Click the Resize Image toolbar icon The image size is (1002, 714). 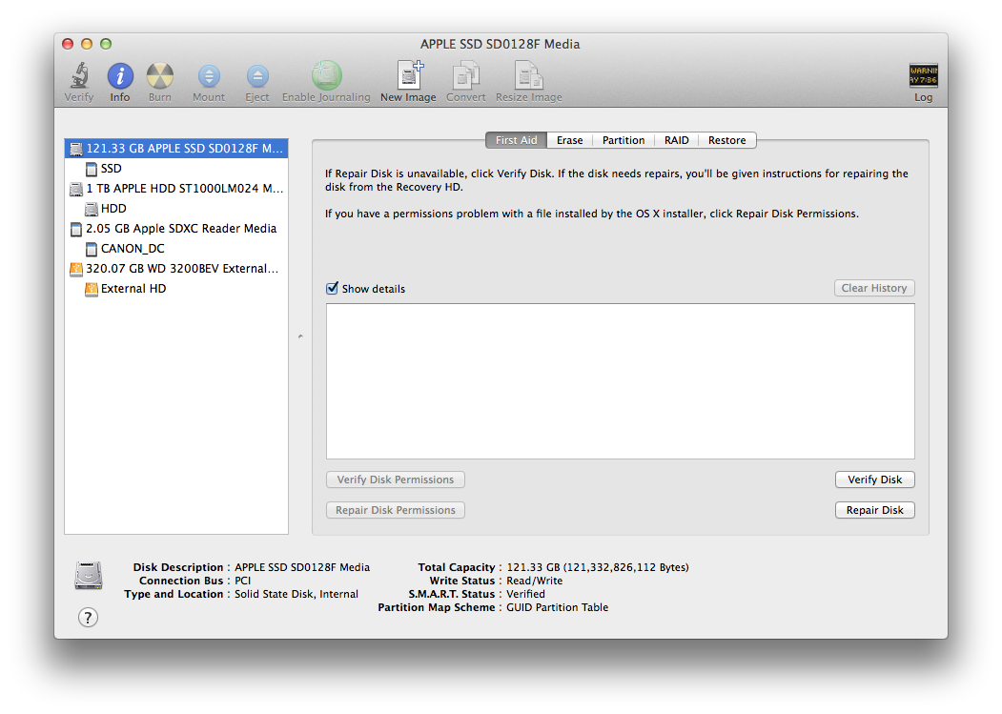(x=528, y=75)
